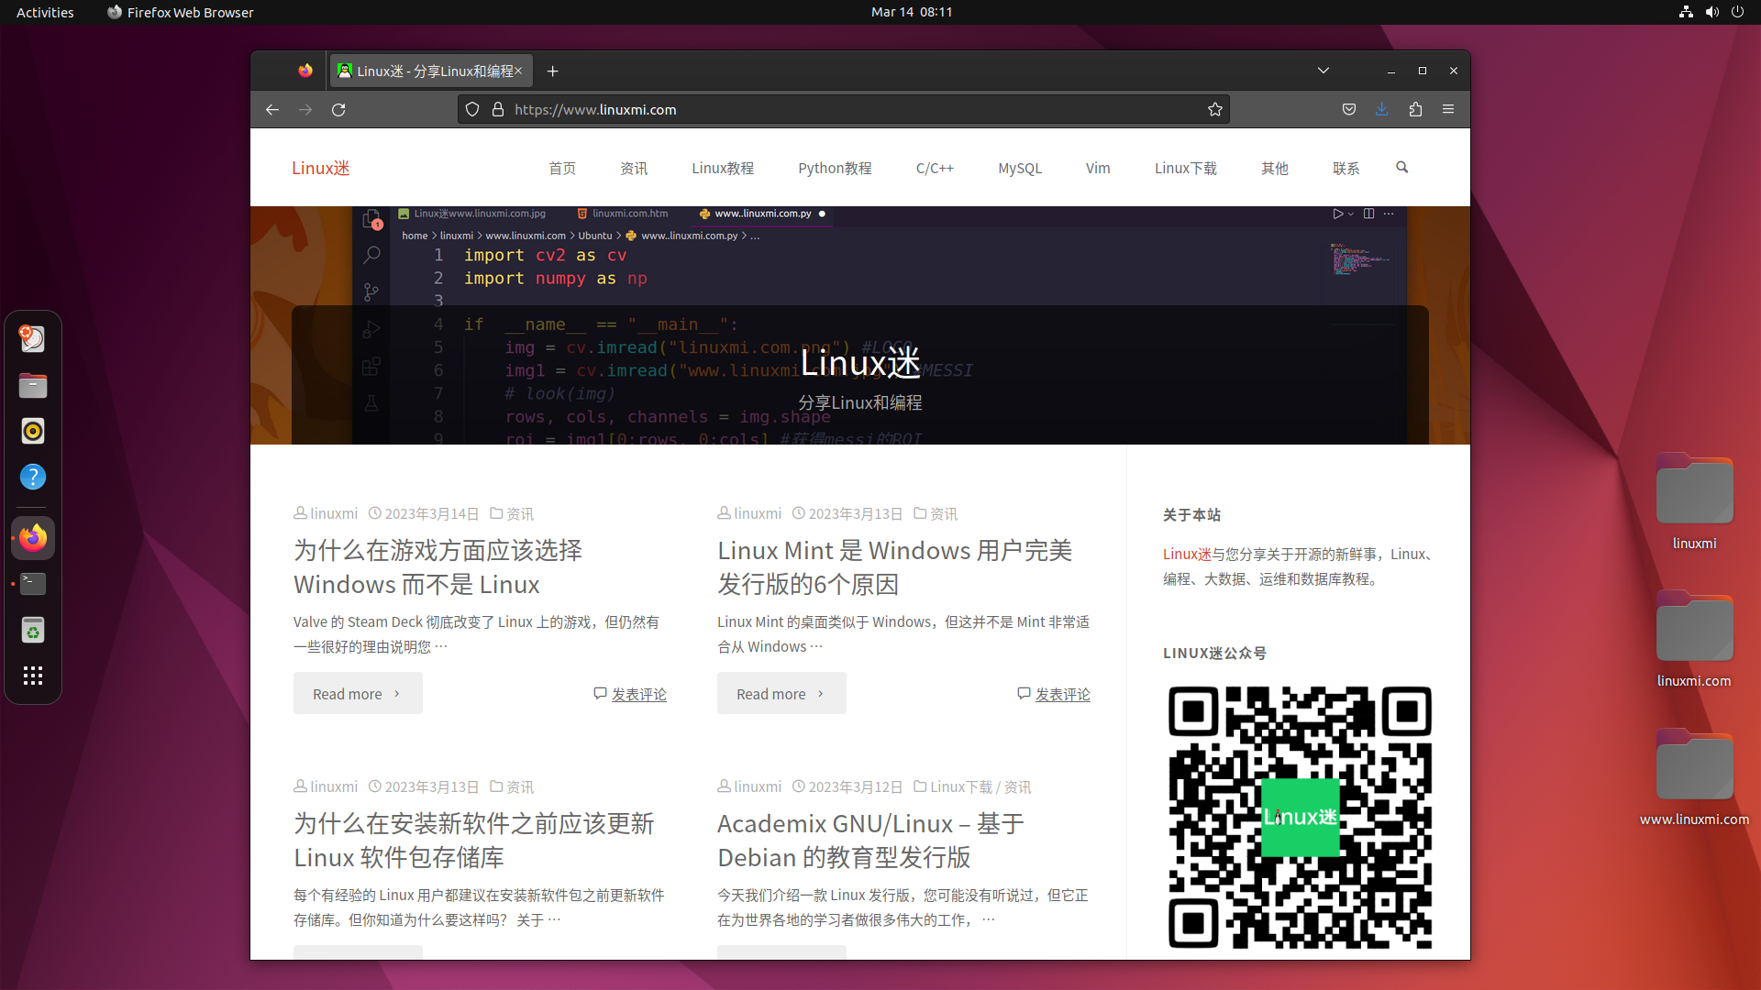Select the www.linuxmi.com desktop folder
The image size is (1761, 990).
[x=1694, y=777]
